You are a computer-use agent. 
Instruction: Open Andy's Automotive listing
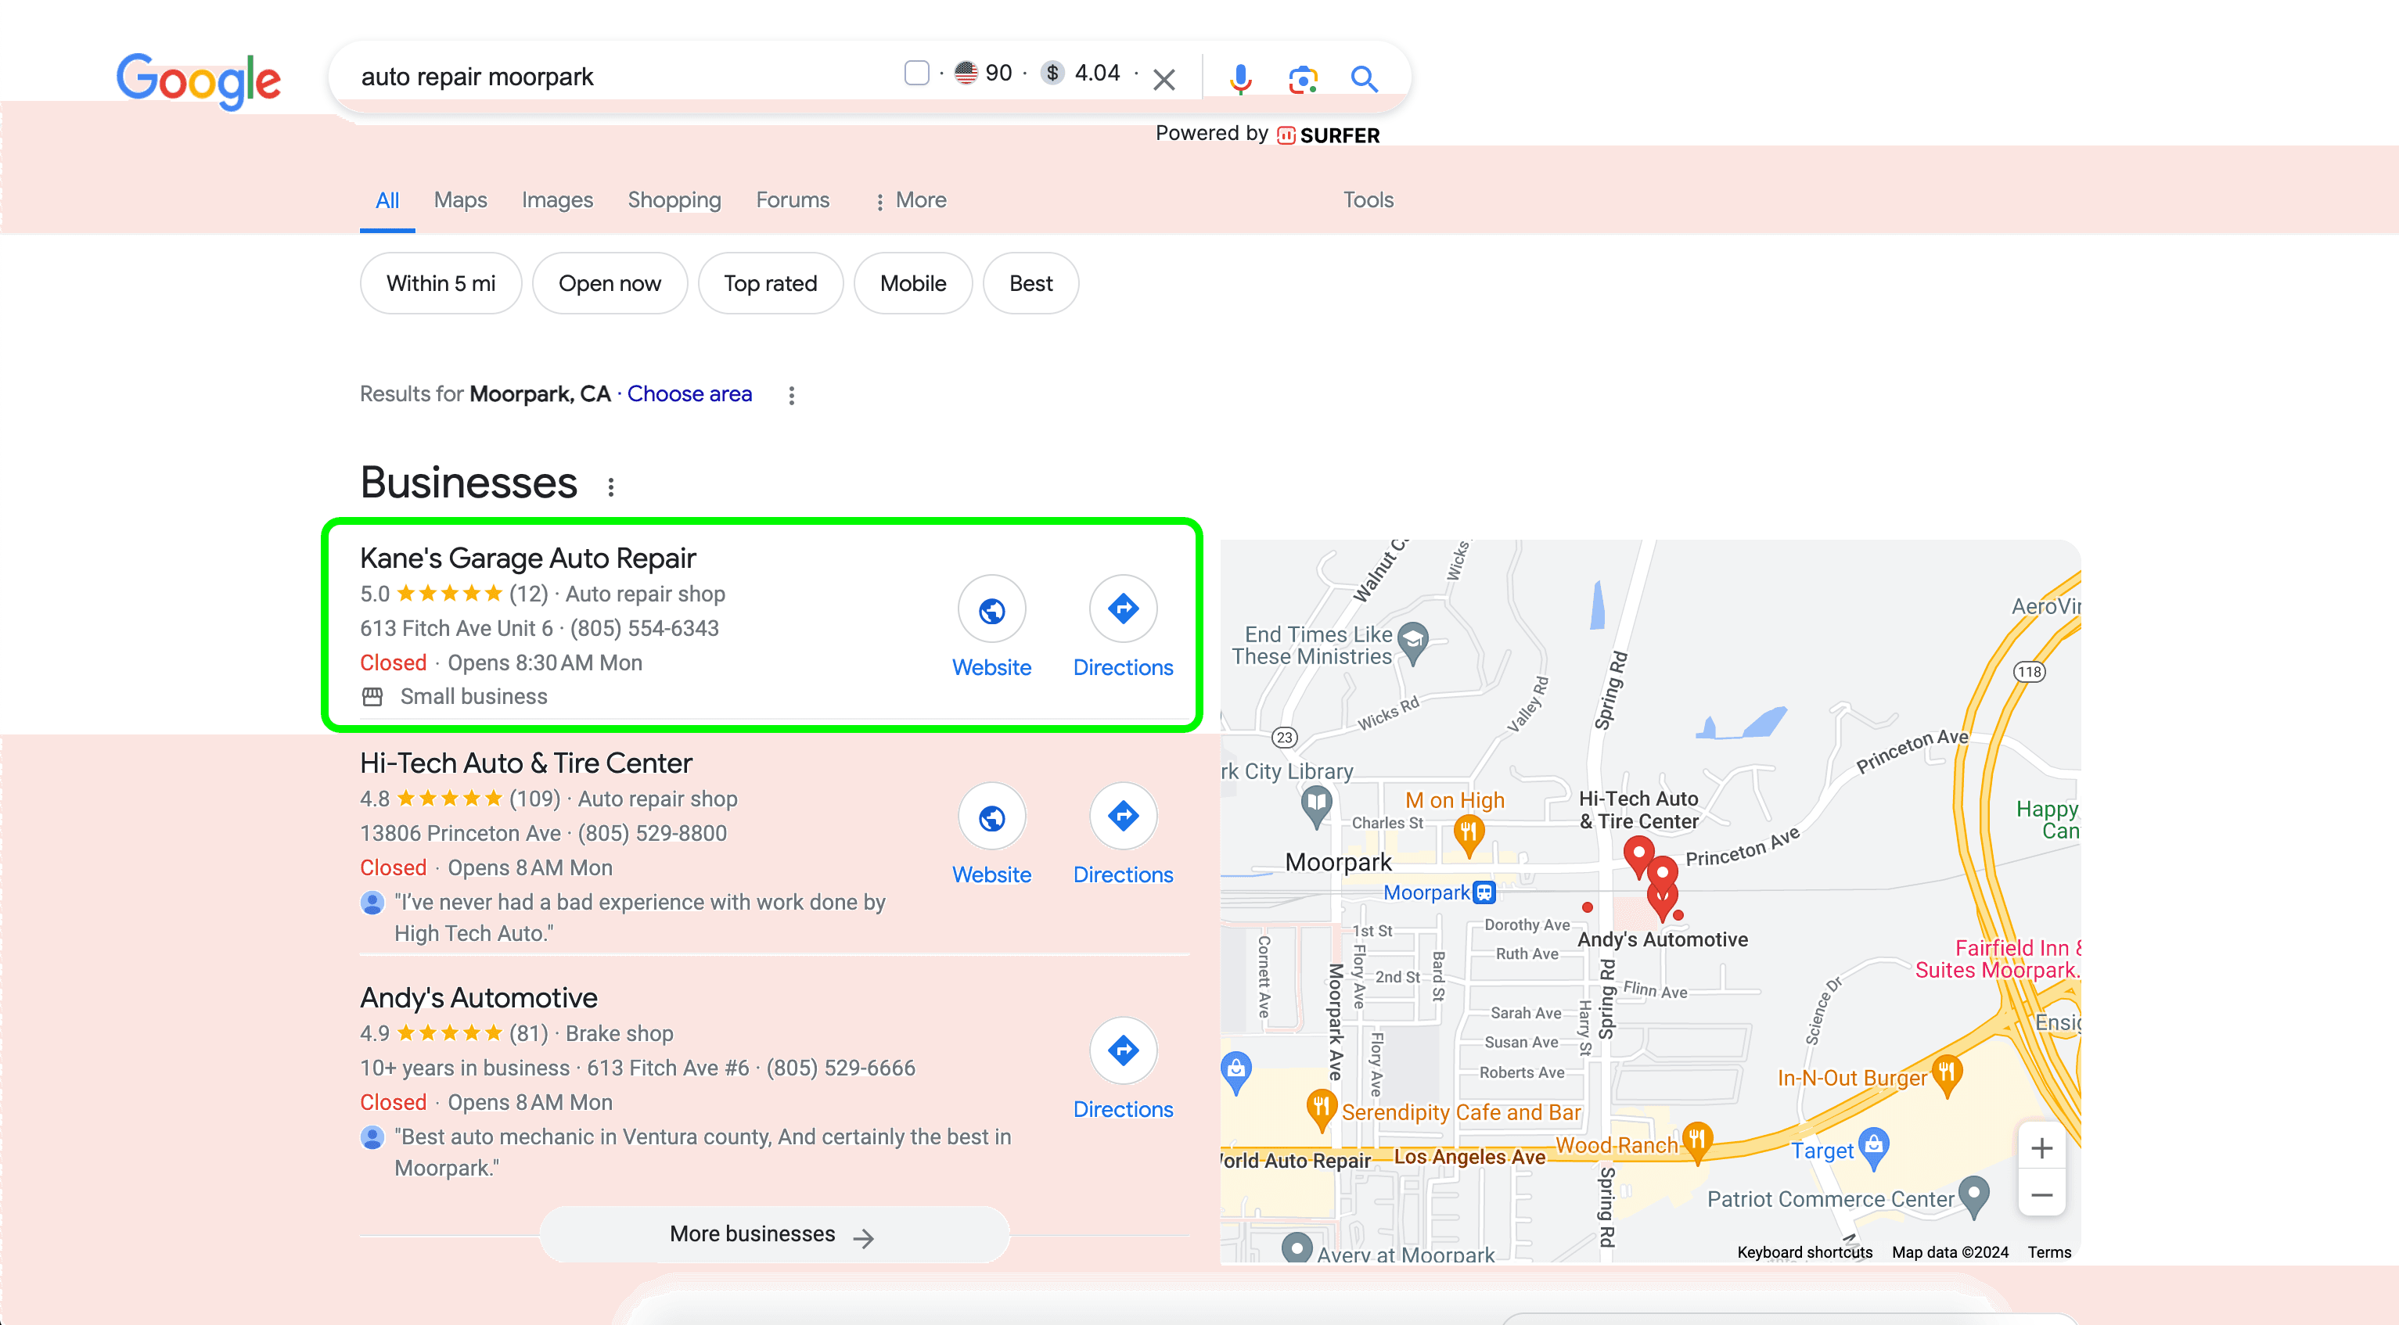(479, 997)
